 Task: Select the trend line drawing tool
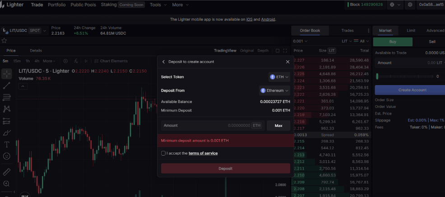click(7, 85)
